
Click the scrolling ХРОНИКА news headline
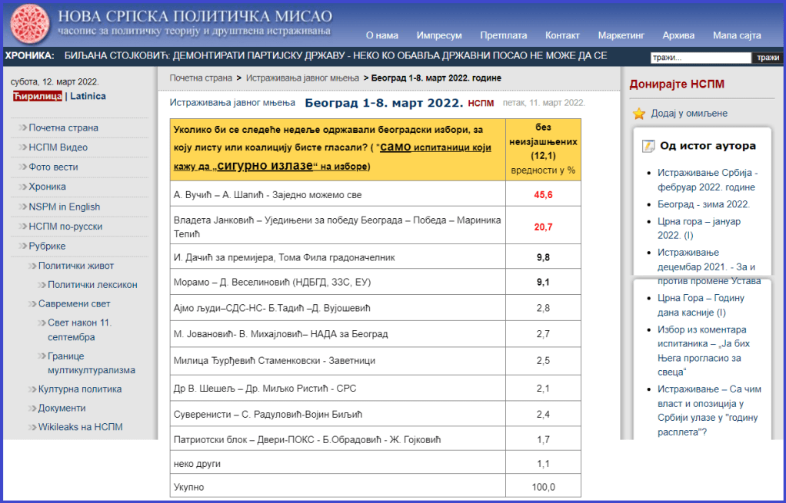335,56
